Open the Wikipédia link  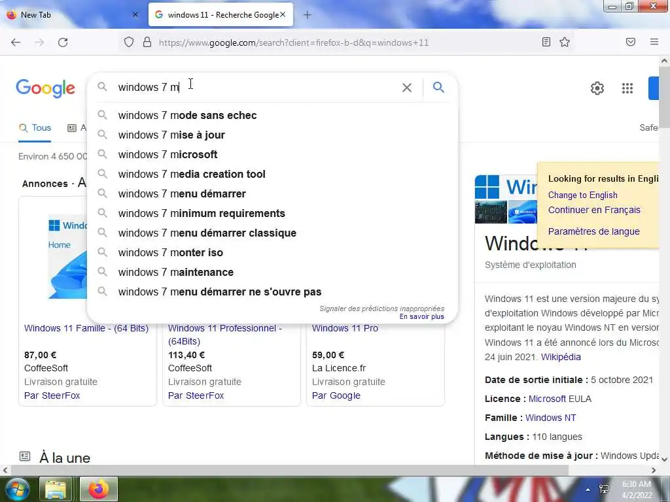click(x=561, y=357)
